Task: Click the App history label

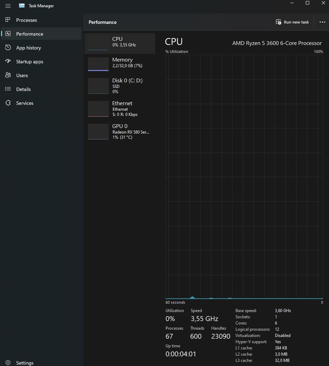Action: click(28, 48)
